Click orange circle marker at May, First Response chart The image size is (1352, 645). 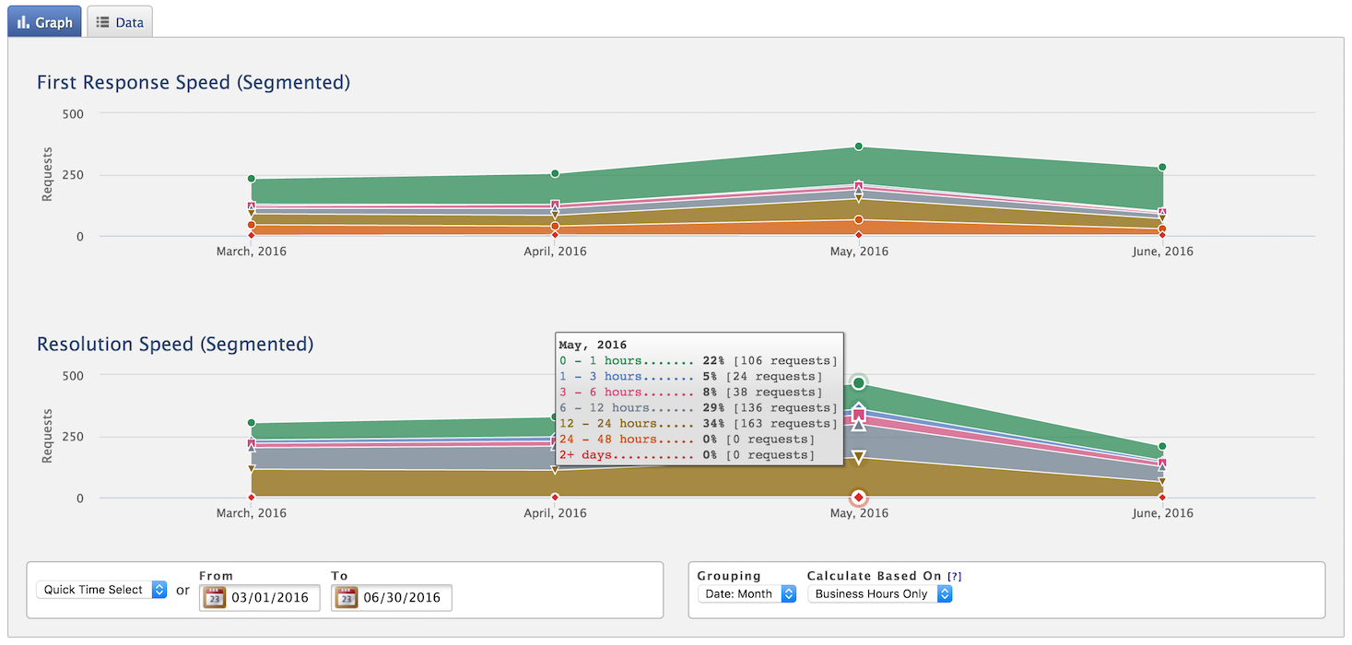click(x=858, y=220)
